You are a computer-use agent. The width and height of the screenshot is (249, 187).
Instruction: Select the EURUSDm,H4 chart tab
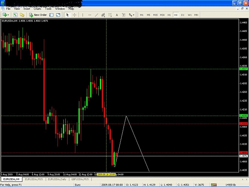pos(11,179)
